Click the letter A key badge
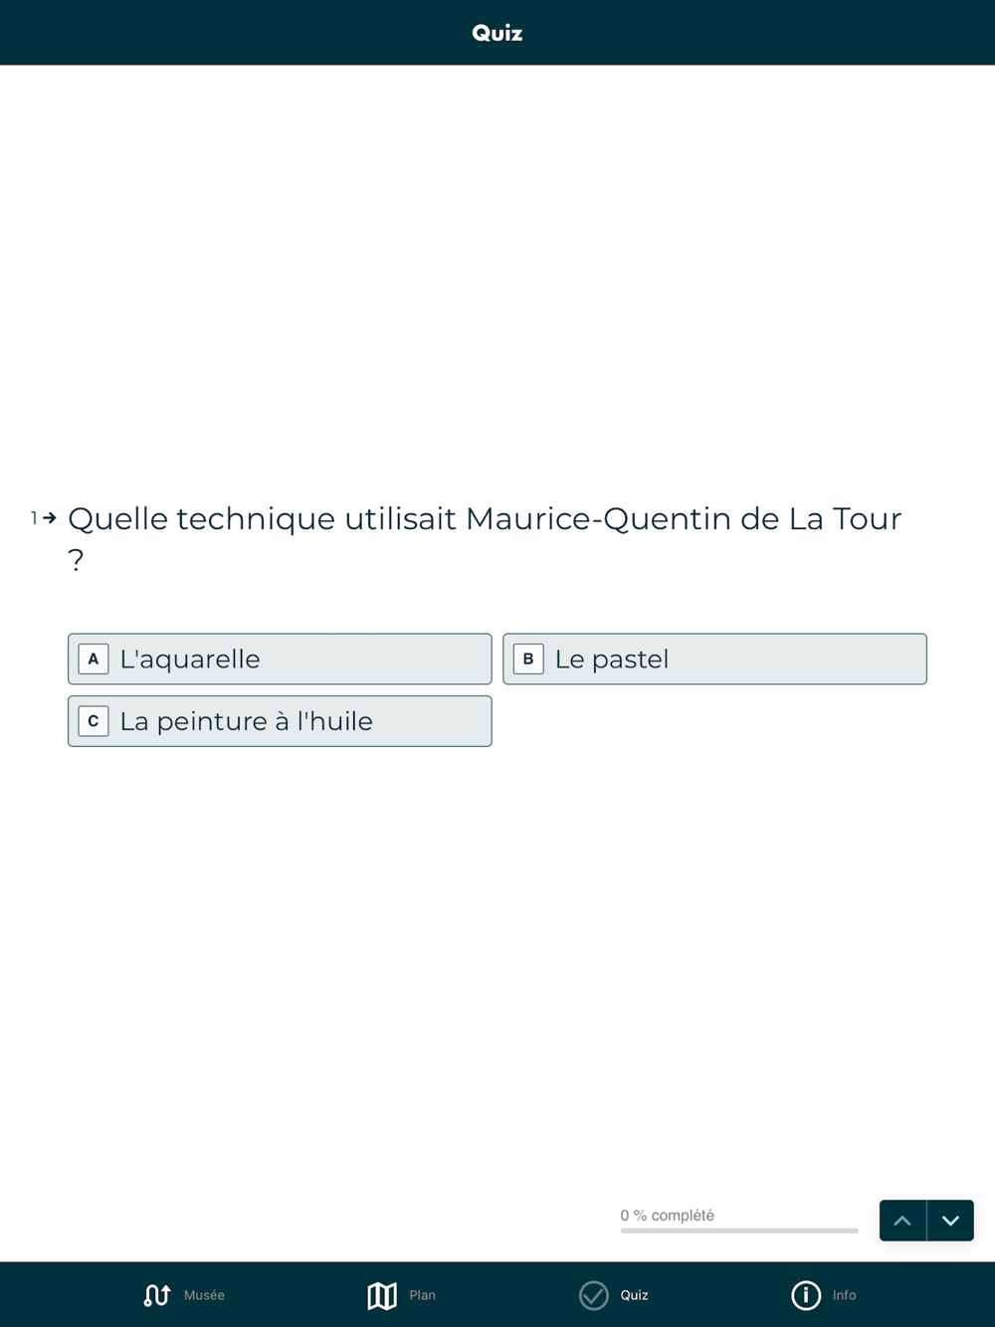995x1327 pixels. click(94, 660)
